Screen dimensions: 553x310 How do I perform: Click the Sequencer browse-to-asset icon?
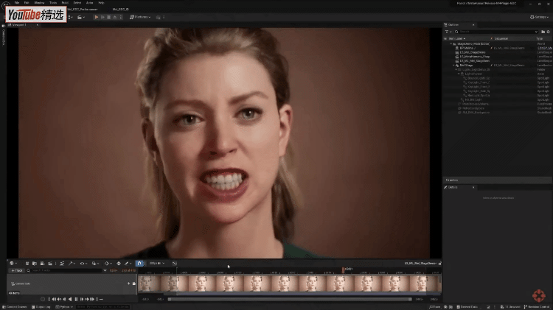click(35, 264)
